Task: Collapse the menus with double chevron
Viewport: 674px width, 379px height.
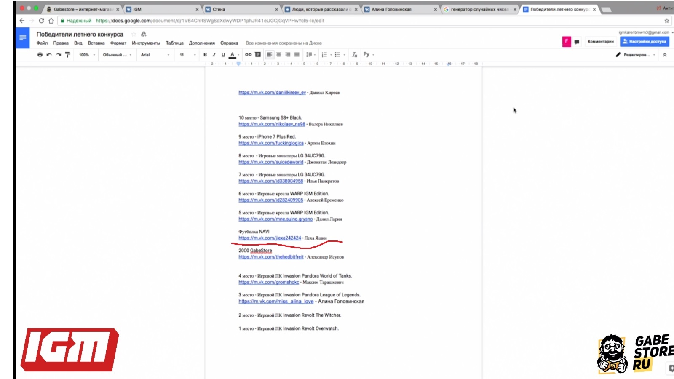Action: pyautogui.click(x=665, y=55)
